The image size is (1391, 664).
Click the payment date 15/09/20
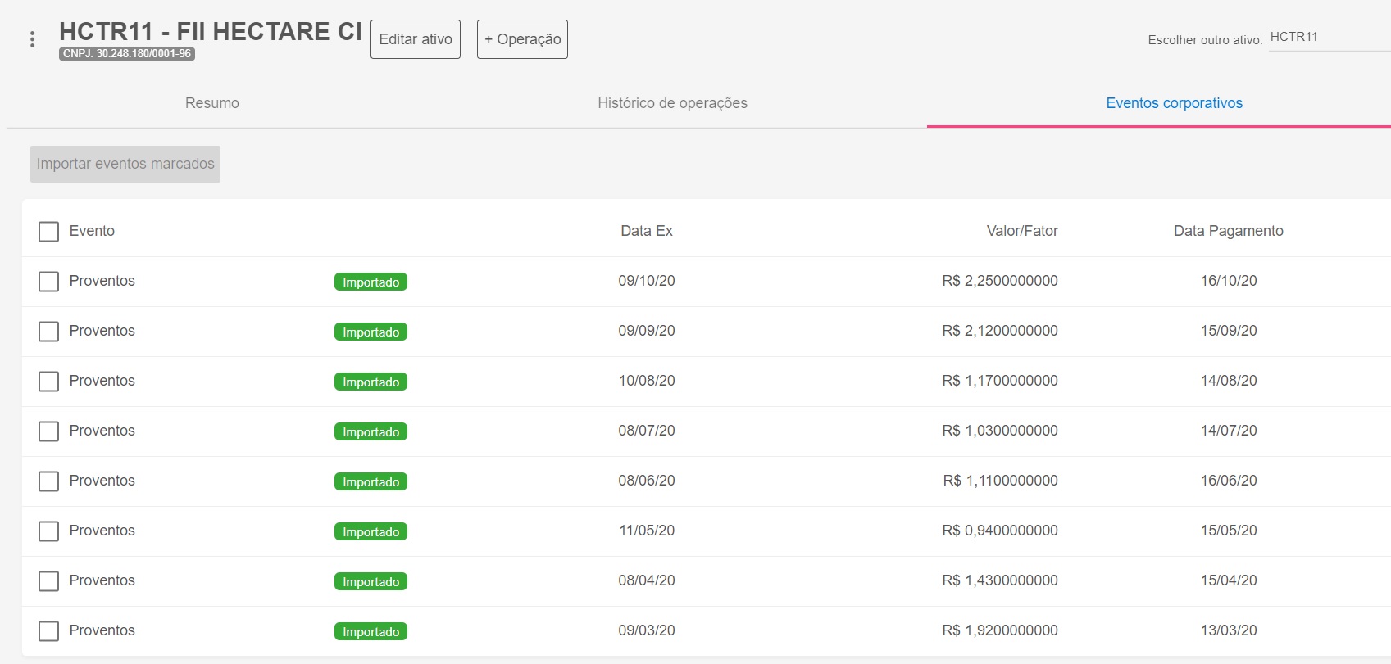[x=1229, y=331]
